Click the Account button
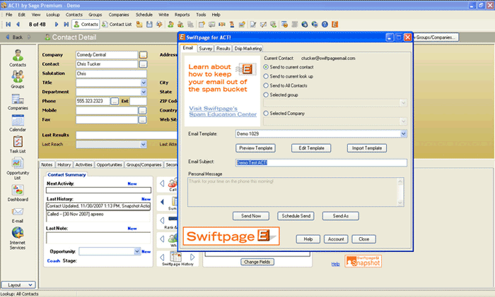The width and height of the screenshot is (495, 297). tap(336, 239)
